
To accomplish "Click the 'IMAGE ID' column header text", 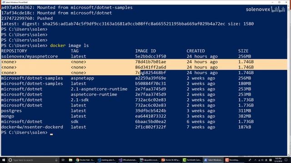I will point(145,51).
